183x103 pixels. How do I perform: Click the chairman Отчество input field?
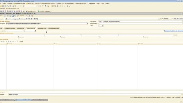pos(146,35)
